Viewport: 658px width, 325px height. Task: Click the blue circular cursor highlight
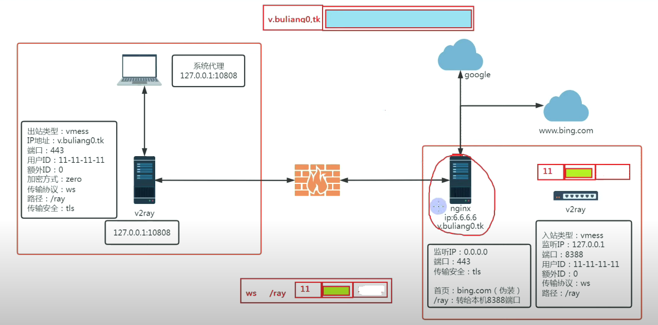(438, 206)
